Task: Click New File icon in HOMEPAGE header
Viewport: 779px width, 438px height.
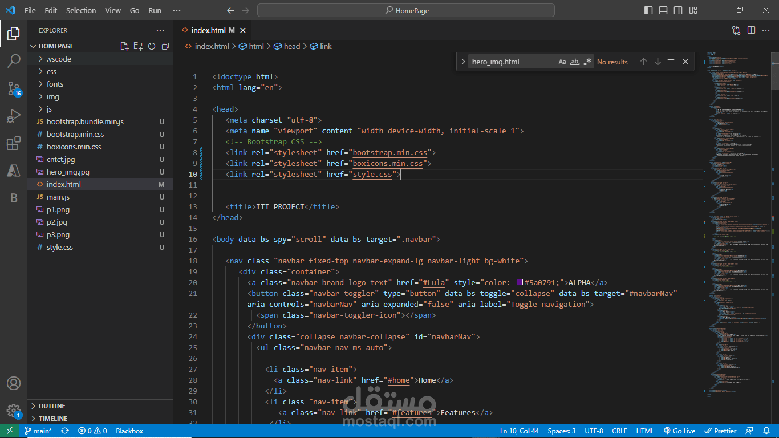Action: click(124, 46)
